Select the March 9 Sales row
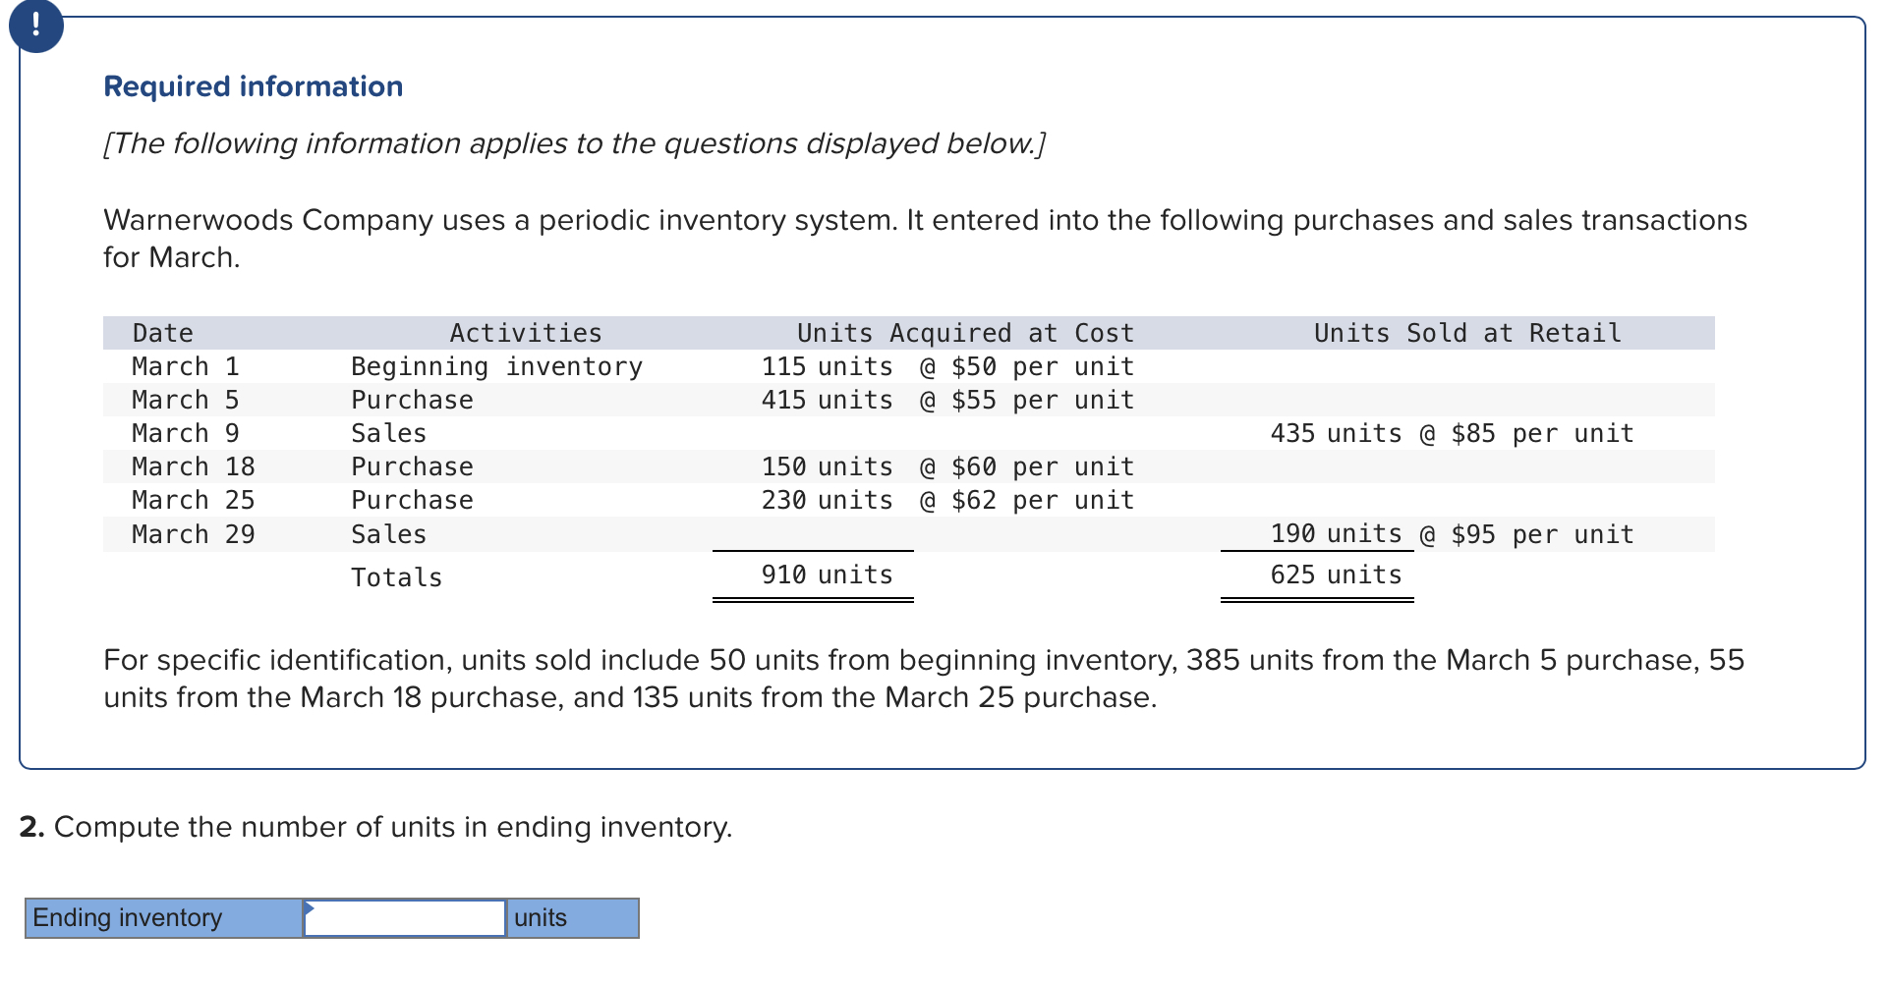 click(388, 433)
